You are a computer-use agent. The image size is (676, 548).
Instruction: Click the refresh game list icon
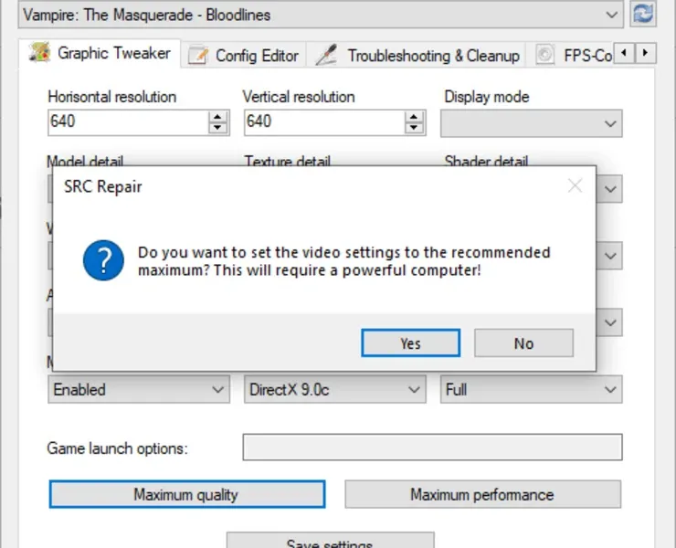click(x=643, y=14)
